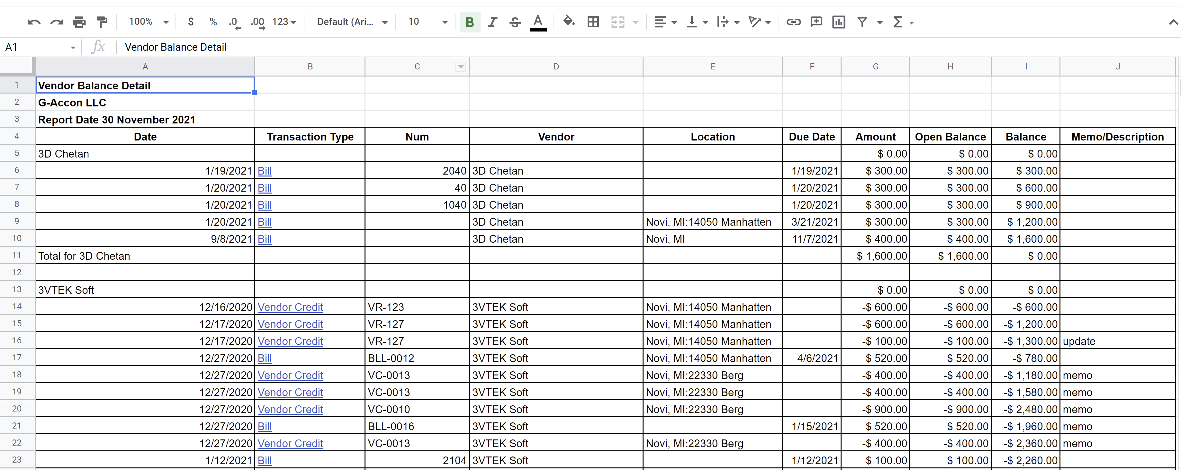Expand the merge cells options arrow
1181x470 pixels.
point(636,22)
